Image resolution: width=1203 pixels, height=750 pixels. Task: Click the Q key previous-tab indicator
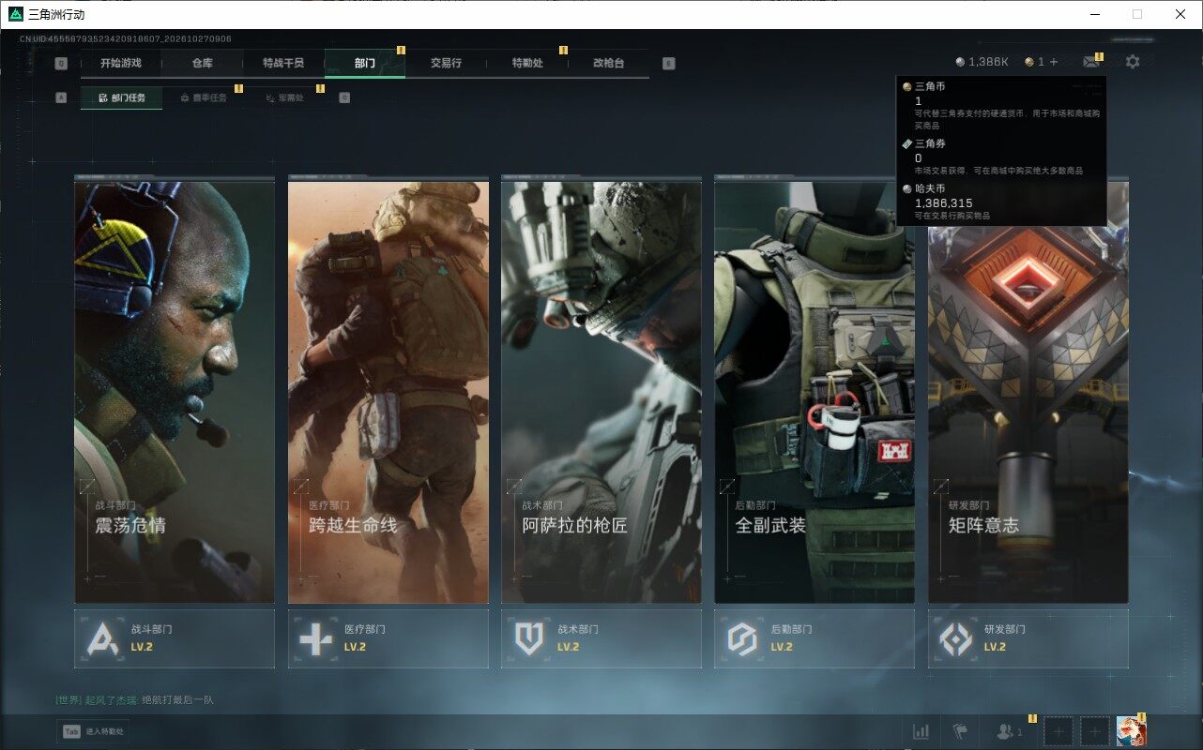(x=61, y=64)
